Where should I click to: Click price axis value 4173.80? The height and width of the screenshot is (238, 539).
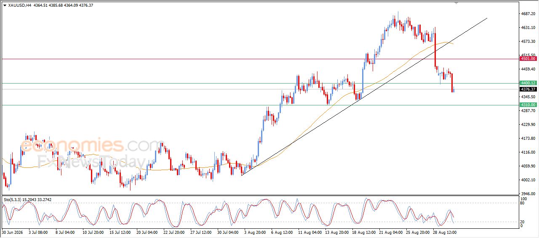point(528,139)
